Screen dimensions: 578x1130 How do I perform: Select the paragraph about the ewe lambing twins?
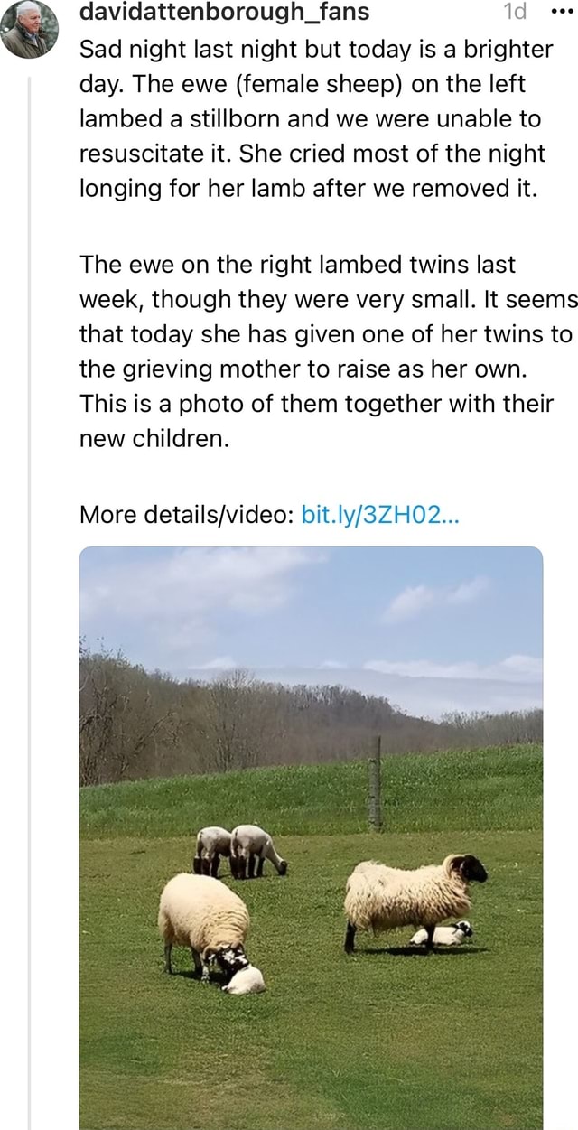tap(326, 351)
